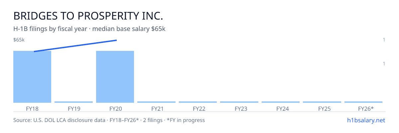Open the h1bsalary.net link
The height and width of the screenshot is (133, 399).
click(x=366, y=120)
